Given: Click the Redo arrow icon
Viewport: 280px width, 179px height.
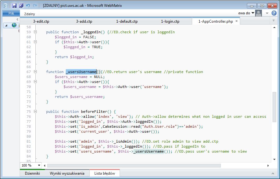Looking at the screenshot, I should click(35, 6).
